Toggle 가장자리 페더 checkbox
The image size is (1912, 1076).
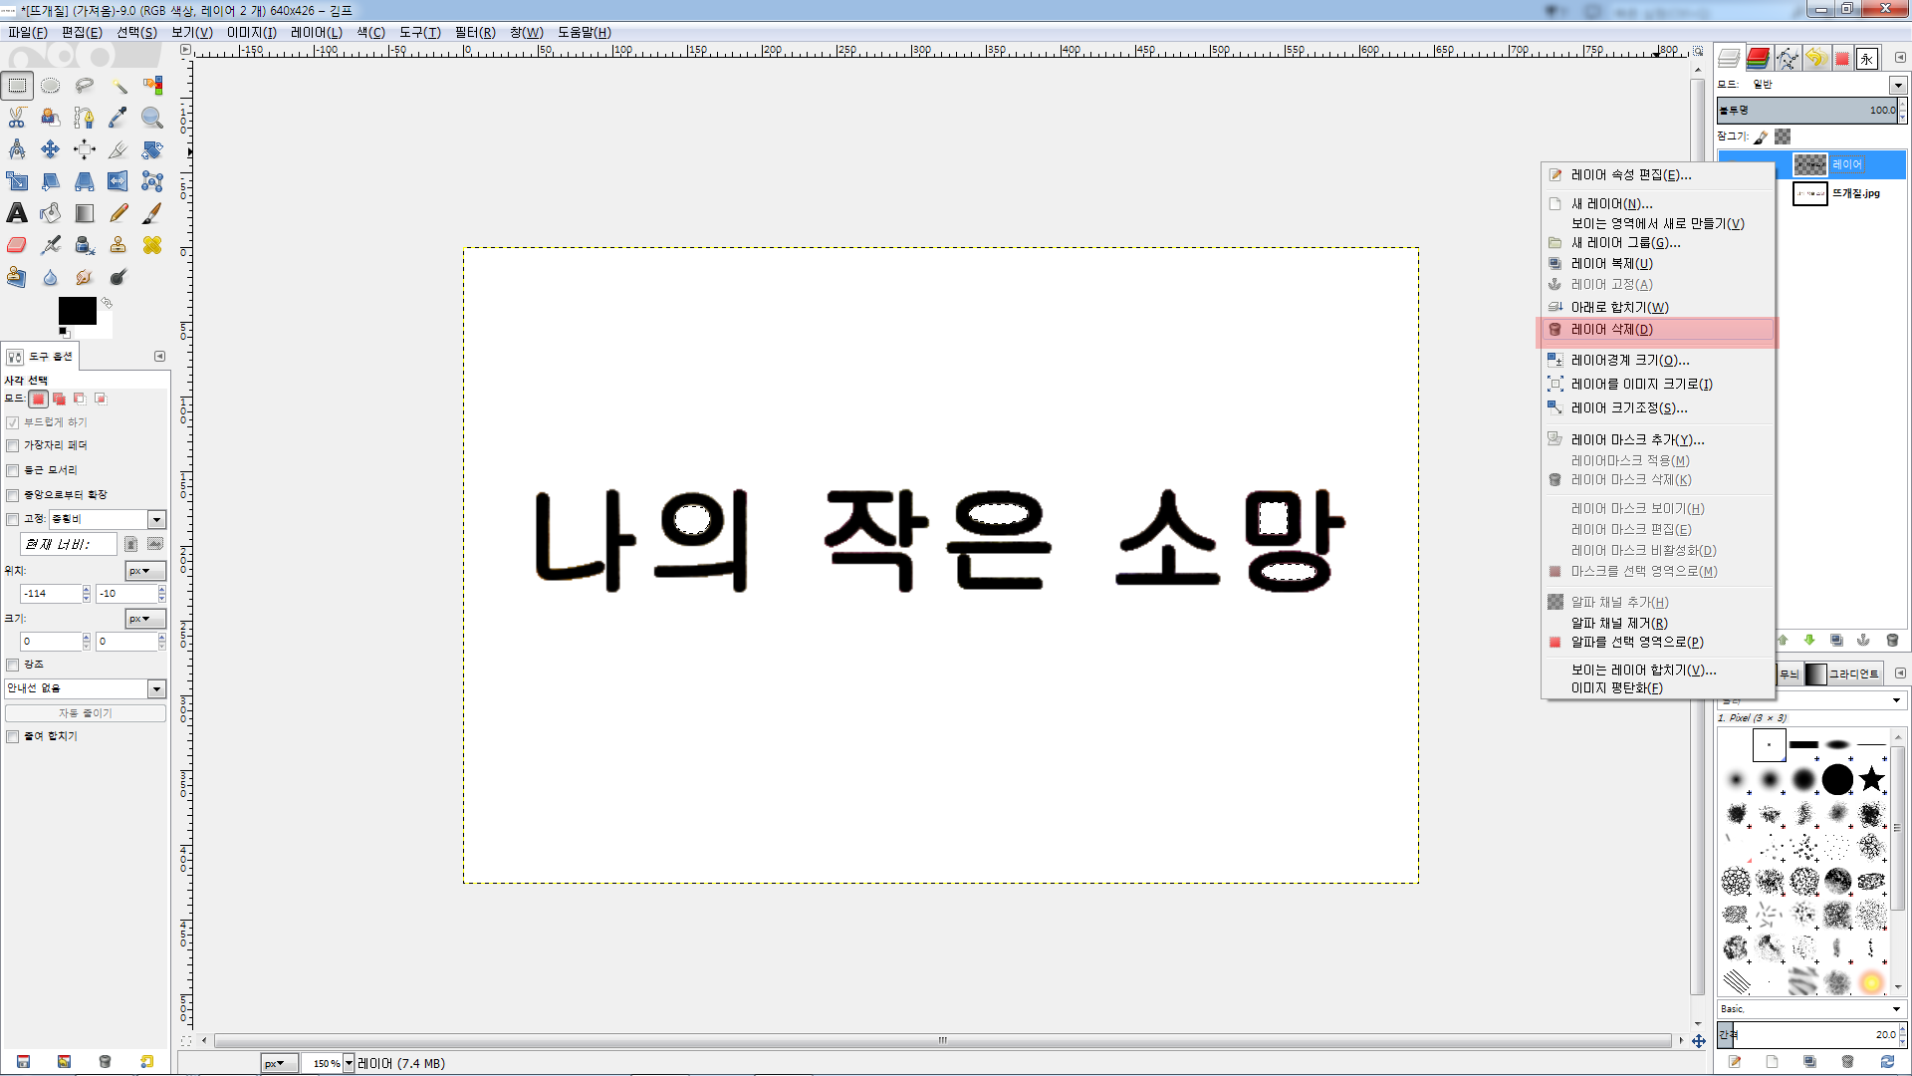(13, 445)
